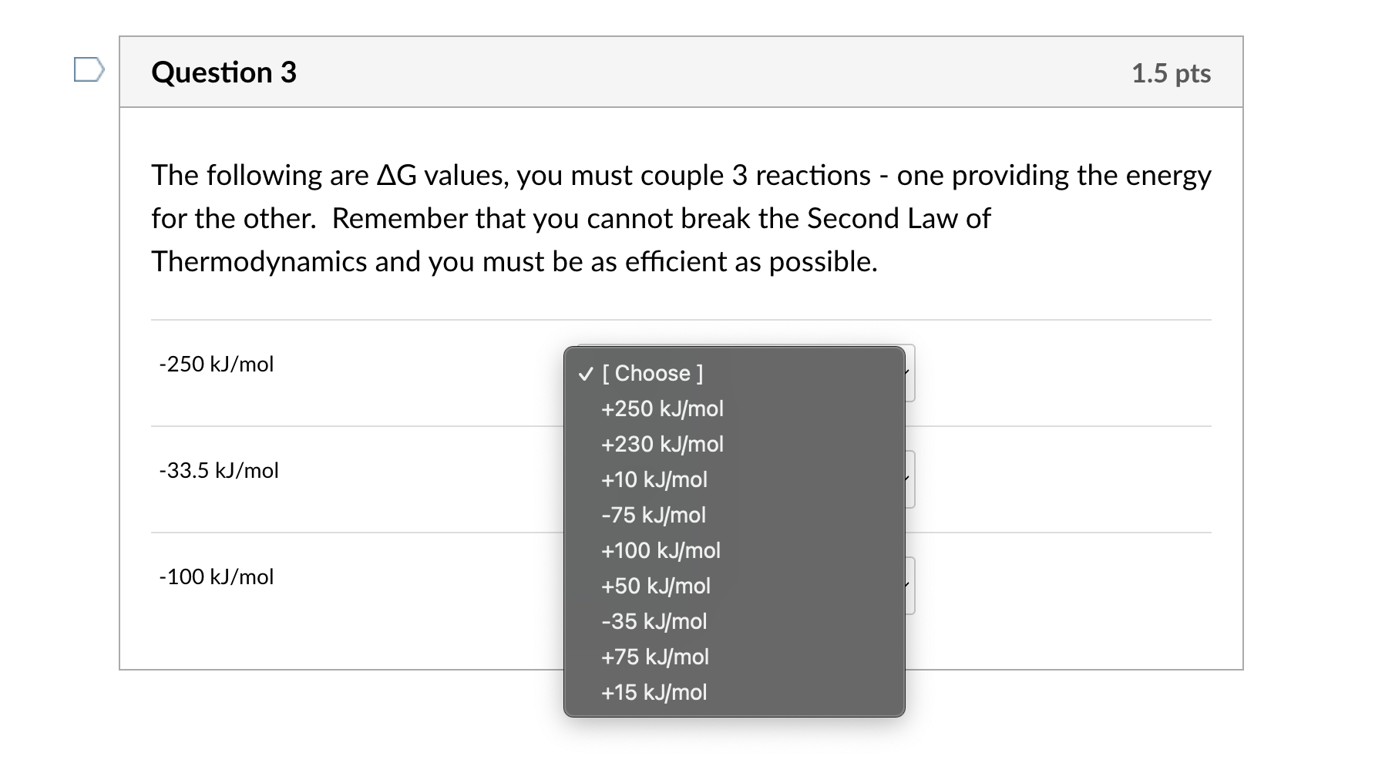Select "+50 kJ/mol" from the open dropdown
The height and width of the screenshot is (763, 1375).
click(655, 586)
